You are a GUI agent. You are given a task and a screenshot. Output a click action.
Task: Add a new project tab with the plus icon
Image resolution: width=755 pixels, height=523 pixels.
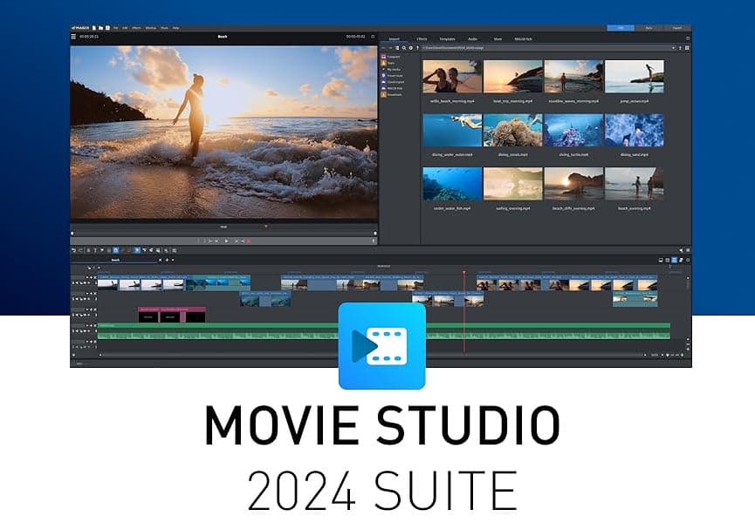[x=167, y=260]
